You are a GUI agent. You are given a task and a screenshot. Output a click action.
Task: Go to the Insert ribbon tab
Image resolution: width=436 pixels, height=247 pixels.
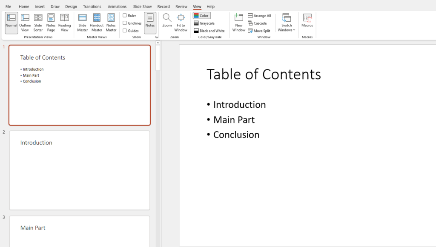40,7
